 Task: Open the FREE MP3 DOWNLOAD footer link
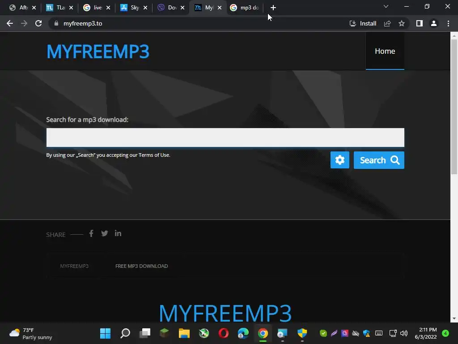141,266
